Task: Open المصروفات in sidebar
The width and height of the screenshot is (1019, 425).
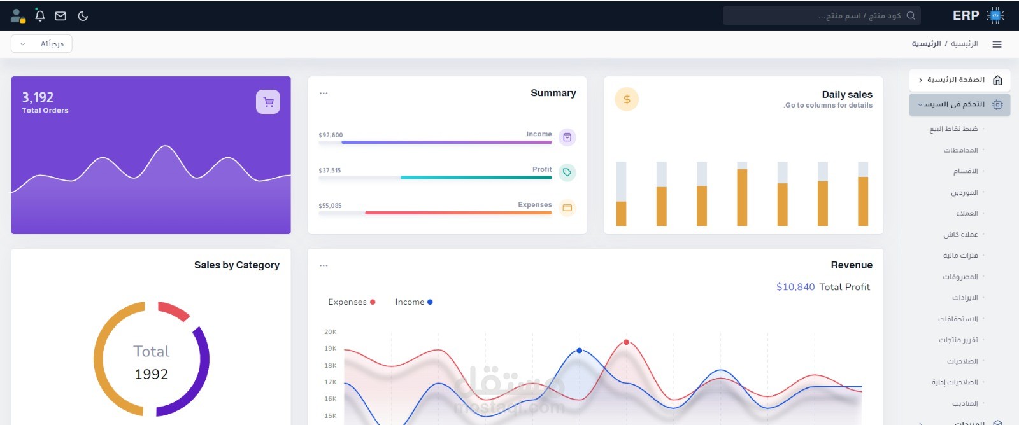Action: tap(960, 277)
